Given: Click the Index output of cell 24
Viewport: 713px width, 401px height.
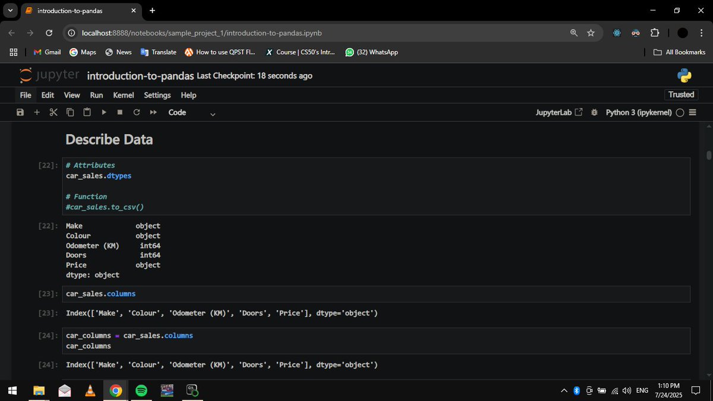Looking at the screenshot, I should pos(222,365).
